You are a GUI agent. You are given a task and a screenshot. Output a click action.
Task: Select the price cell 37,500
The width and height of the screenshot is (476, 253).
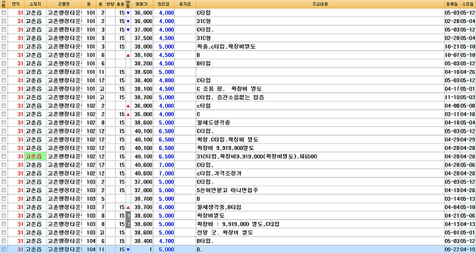143,38
